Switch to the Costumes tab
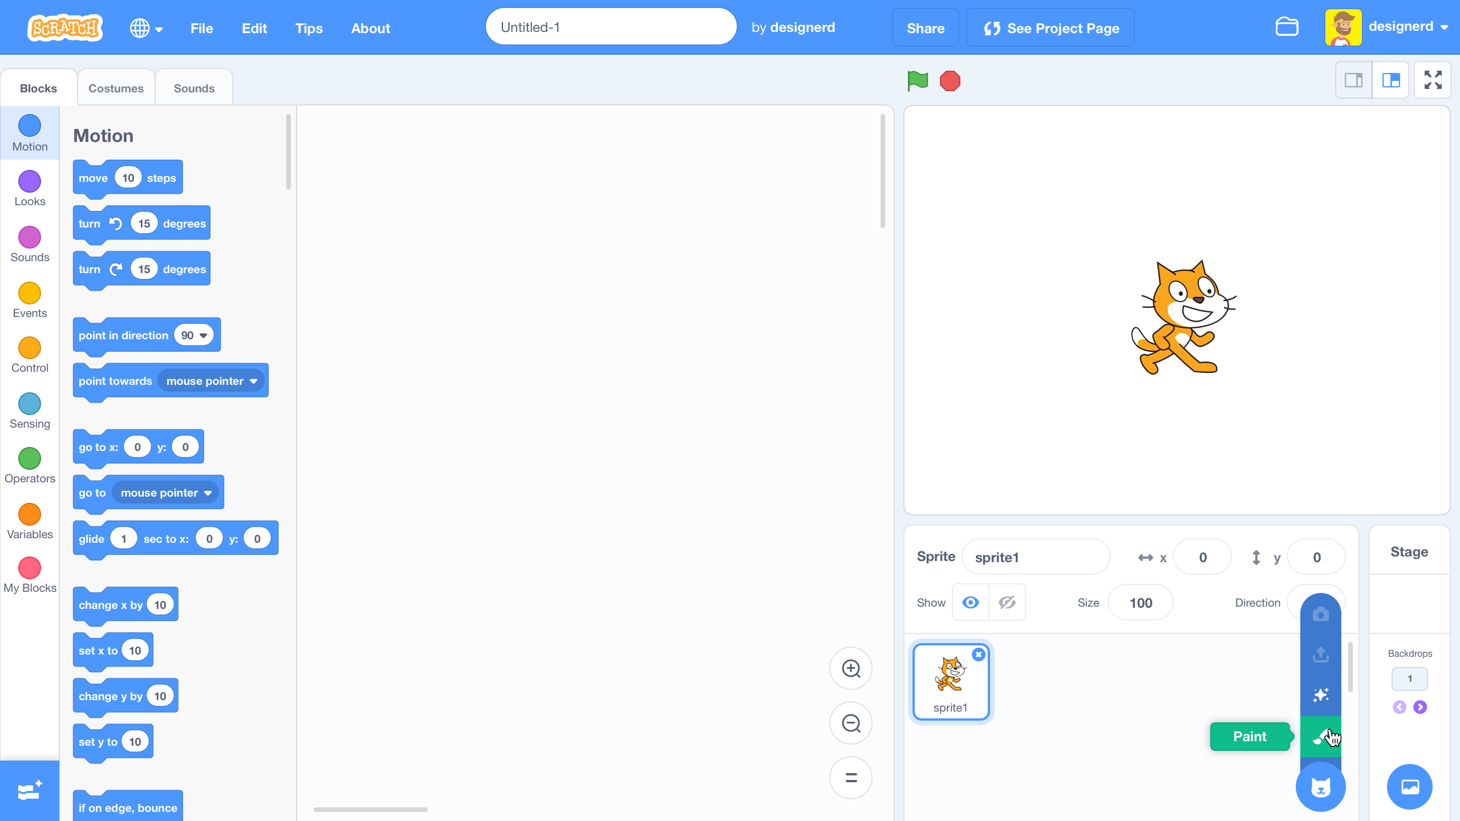 pos(116,87)
